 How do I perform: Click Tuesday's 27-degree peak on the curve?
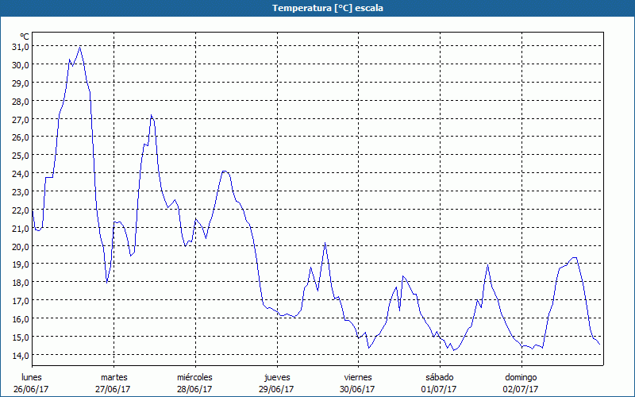tap(151, 116)
